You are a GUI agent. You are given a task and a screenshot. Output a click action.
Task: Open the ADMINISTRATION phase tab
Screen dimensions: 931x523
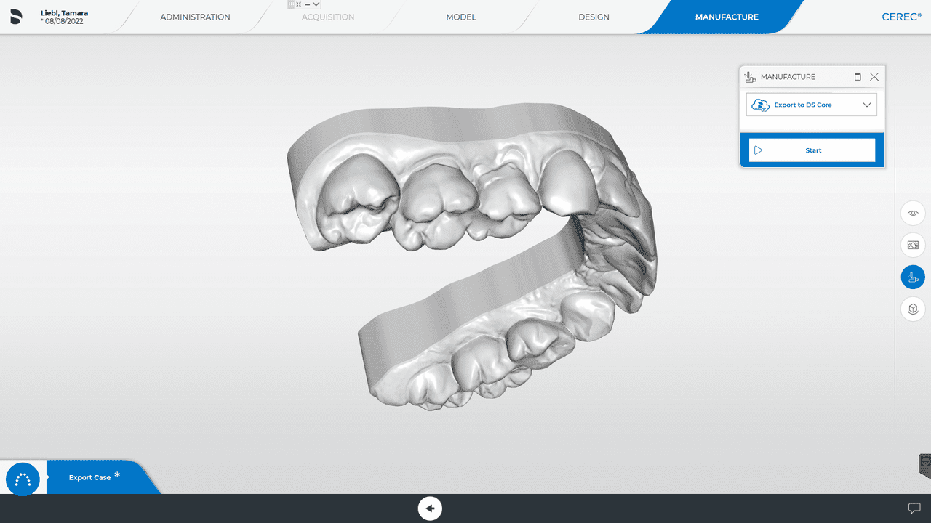tap(195, 16)
